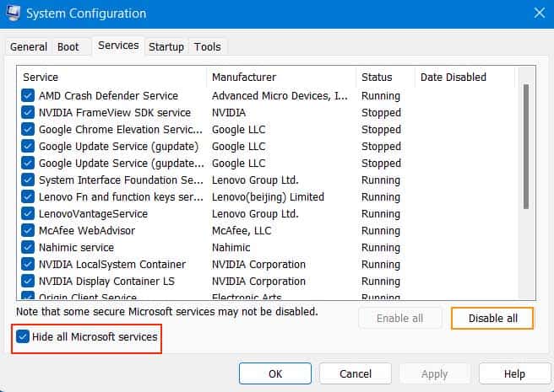This screenshot has height=392, width=554.
Task: Sort services by Status column header
Action: (384, 78)
